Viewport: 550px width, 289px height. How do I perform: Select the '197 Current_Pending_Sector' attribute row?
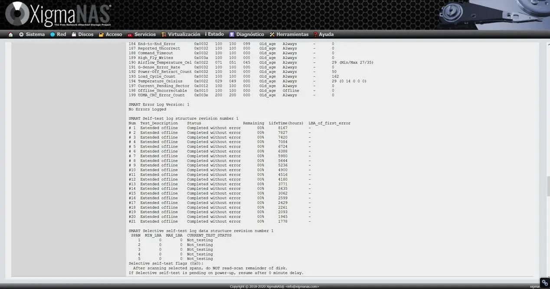pos(232,86)
